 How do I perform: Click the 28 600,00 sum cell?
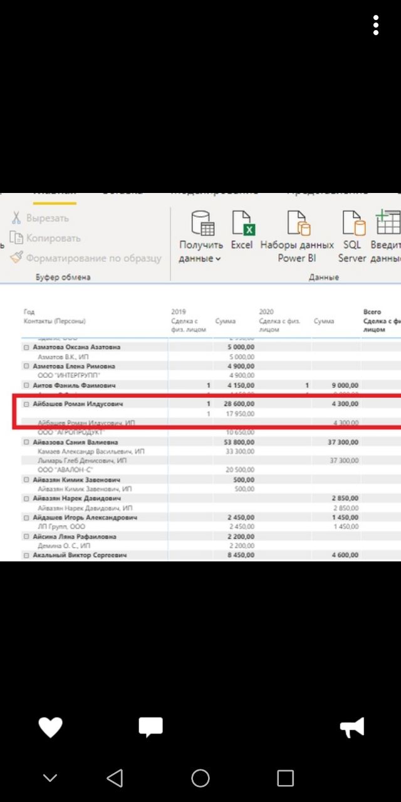(239, 404)
